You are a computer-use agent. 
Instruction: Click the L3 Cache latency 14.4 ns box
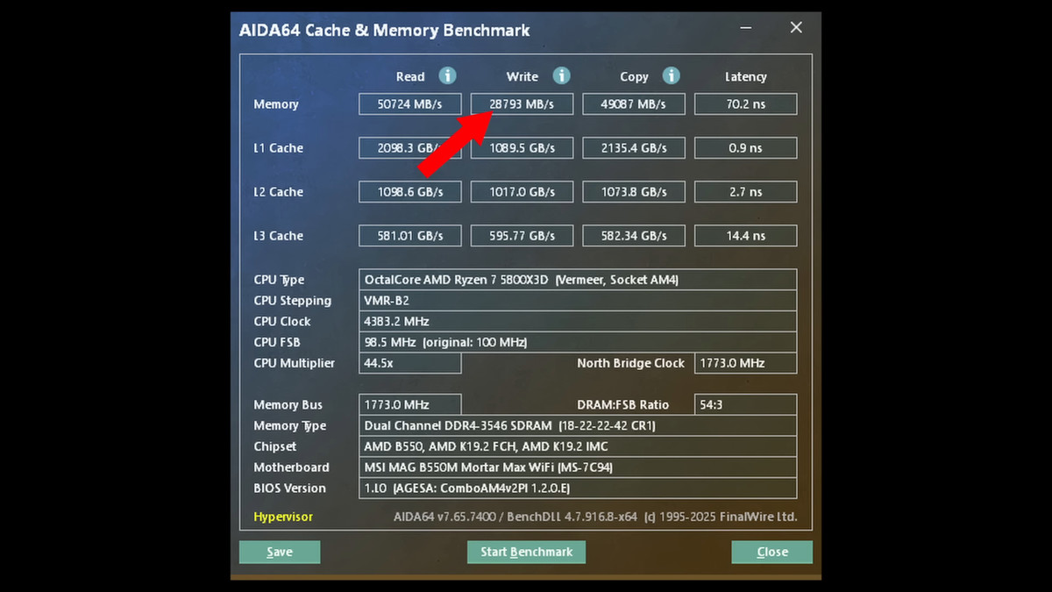click(745, 236)
